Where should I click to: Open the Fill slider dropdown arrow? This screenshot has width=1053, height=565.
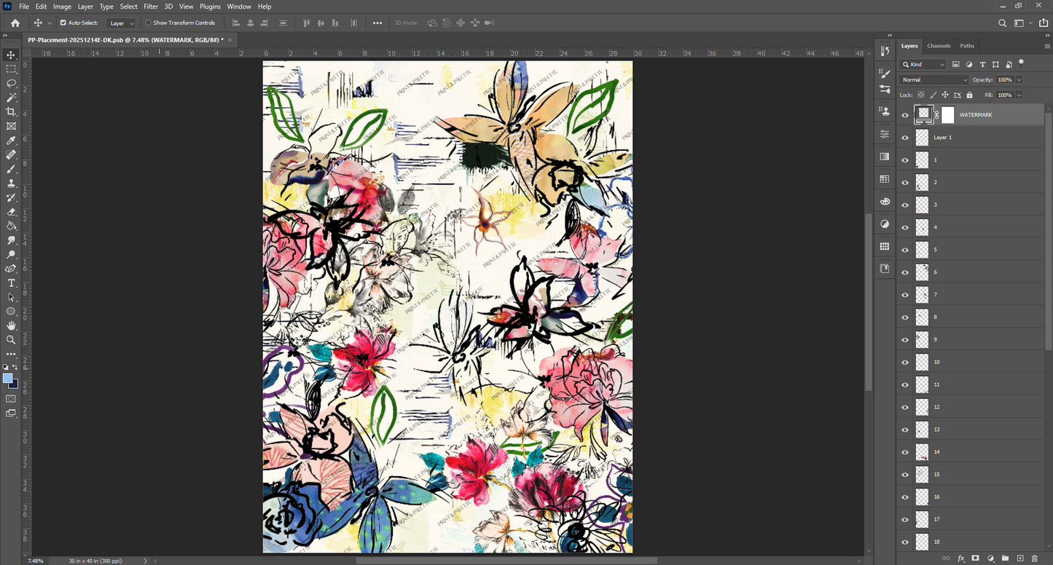pos(1019,95)
